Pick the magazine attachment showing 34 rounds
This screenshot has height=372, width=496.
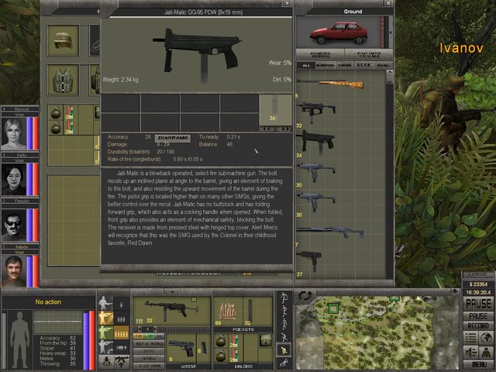[x=275, y=110]
